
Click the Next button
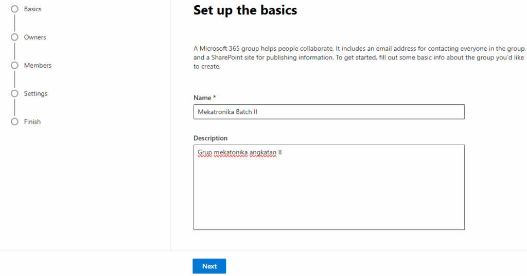(x=209, y=266)
